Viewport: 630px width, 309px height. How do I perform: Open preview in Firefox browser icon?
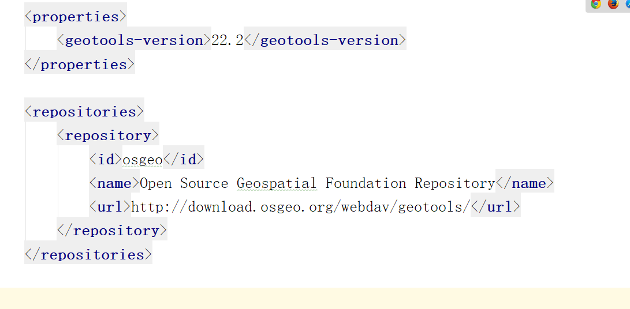pyautogui.click(x=613, y=4)
